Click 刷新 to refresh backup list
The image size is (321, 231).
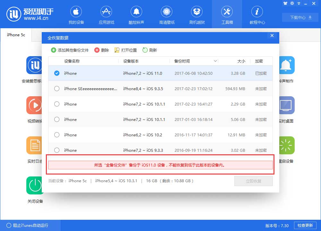click(148, 50)
